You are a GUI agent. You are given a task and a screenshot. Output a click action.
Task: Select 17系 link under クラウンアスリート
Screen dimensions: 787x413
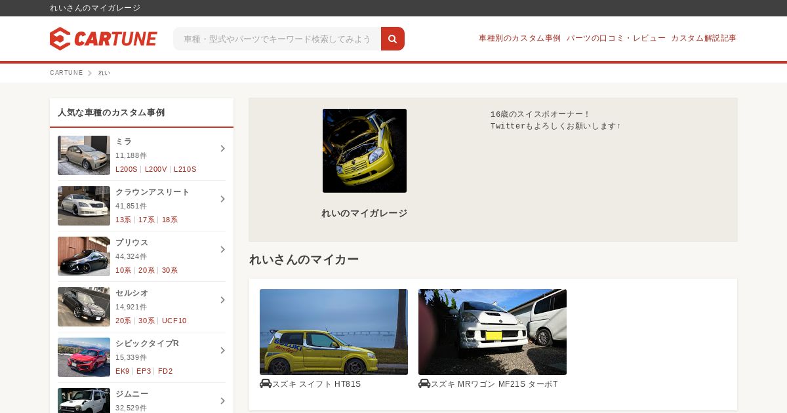click(x=147, y=220)
